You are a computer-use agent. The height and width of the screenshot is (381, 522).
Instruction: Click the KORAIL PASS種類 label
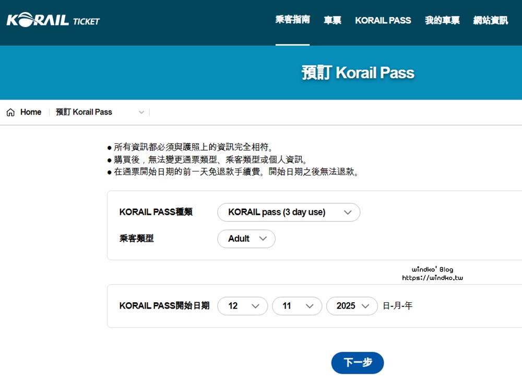coord(156,212)
